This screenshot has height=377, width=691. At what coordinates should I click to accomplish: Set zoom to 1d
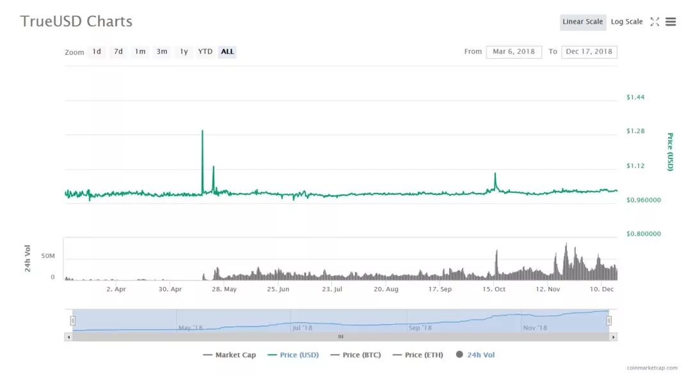pyautogui.click(x=97, y=52)
